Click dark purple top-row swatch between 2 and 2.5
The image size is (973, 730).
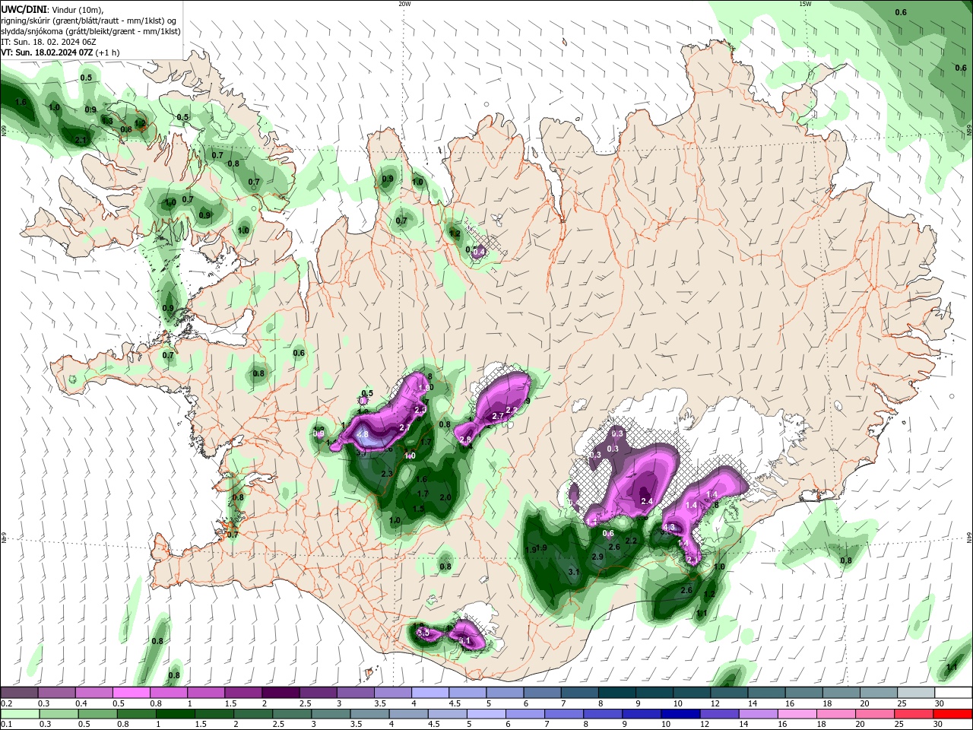pyautogui.click(x=280, y=693)
